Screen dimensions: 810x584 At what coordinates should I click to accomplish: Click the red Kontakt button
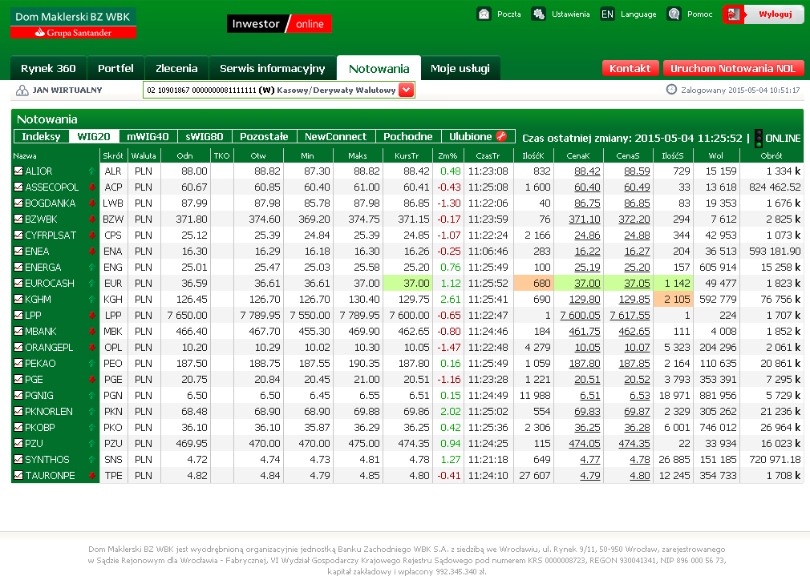click(630, 68)
